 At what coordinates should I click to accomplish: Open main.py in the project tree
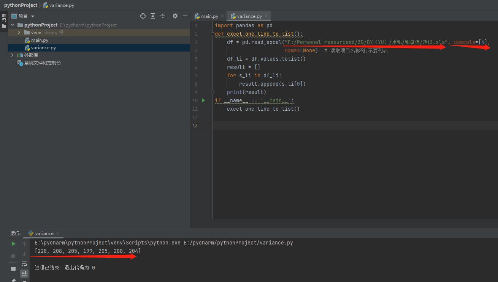40,40
